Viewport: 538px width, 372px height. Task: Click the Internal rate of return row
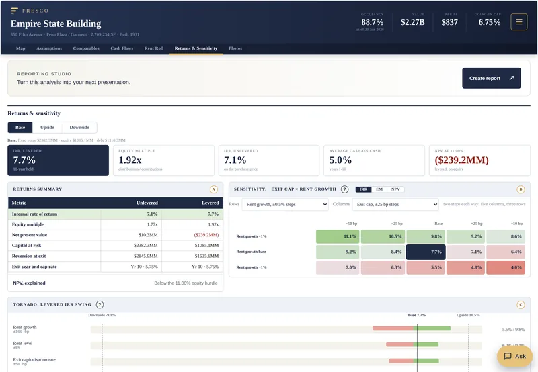pos(115,214)
